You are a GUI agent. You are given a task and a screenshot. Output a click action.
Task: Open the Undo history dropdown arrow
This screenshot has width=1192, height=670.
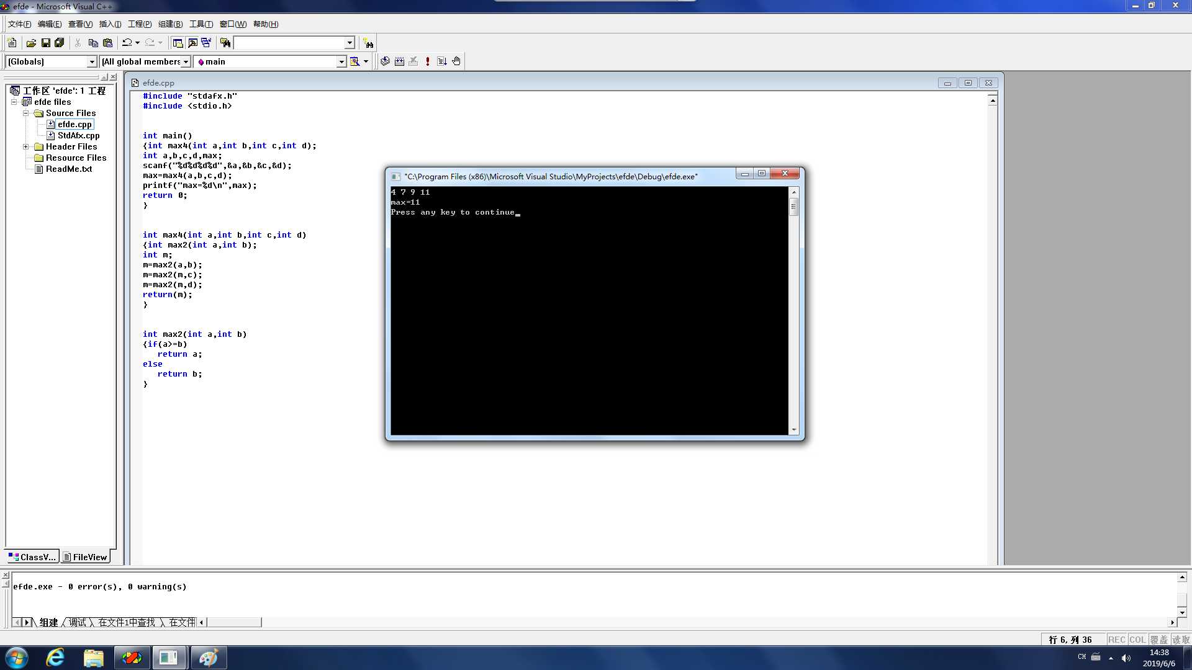pyautogui.click(x=137, y=43)
